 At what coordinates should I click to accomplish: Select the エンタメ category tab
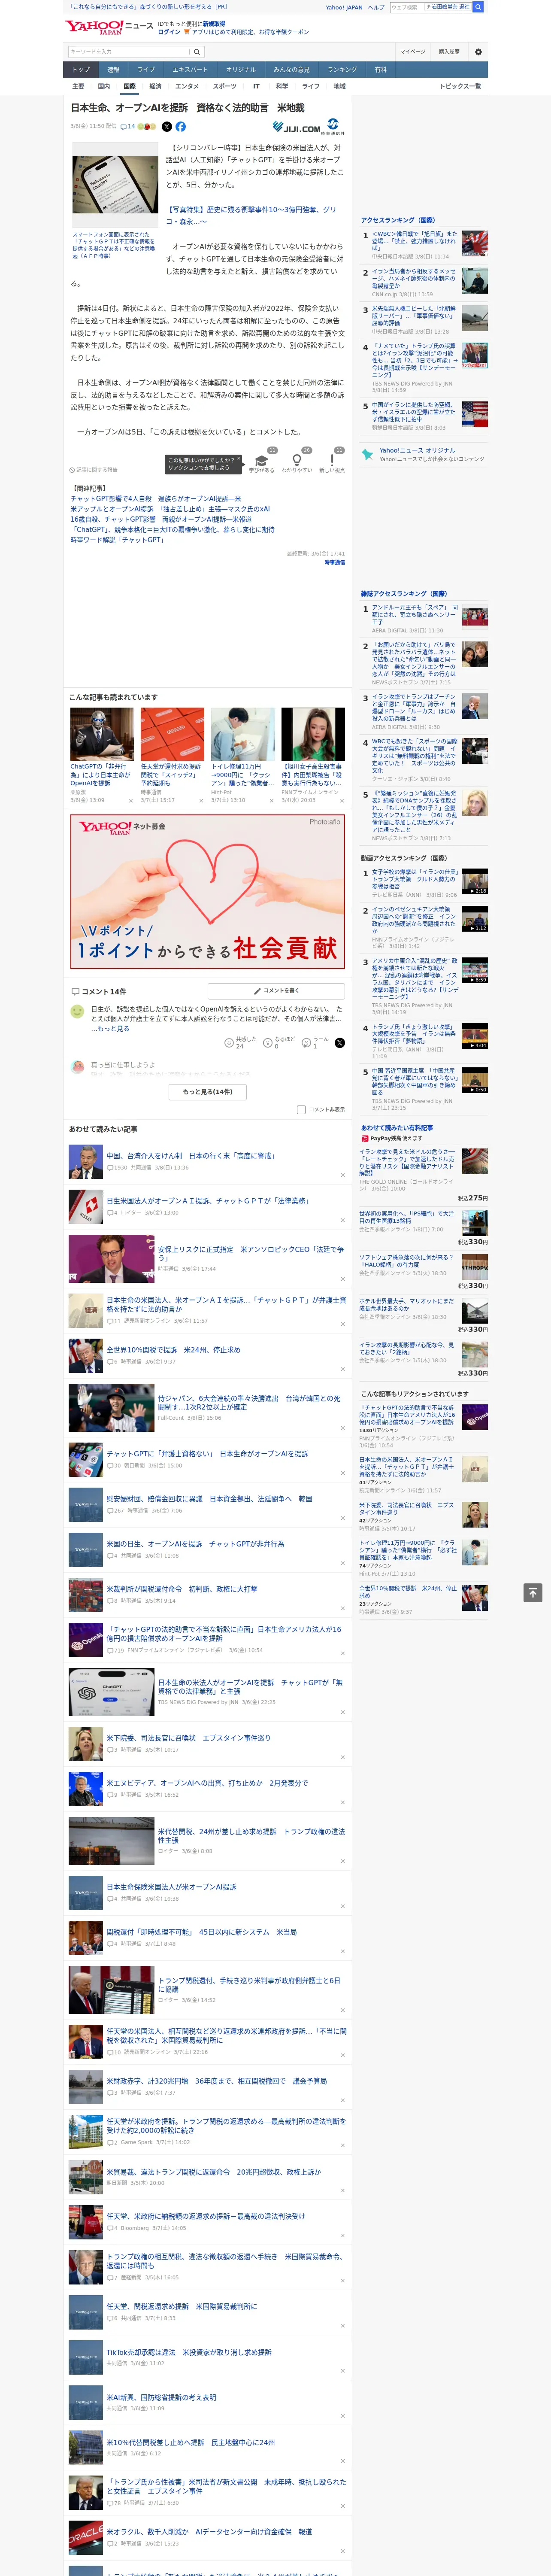(x=187, y=86)
